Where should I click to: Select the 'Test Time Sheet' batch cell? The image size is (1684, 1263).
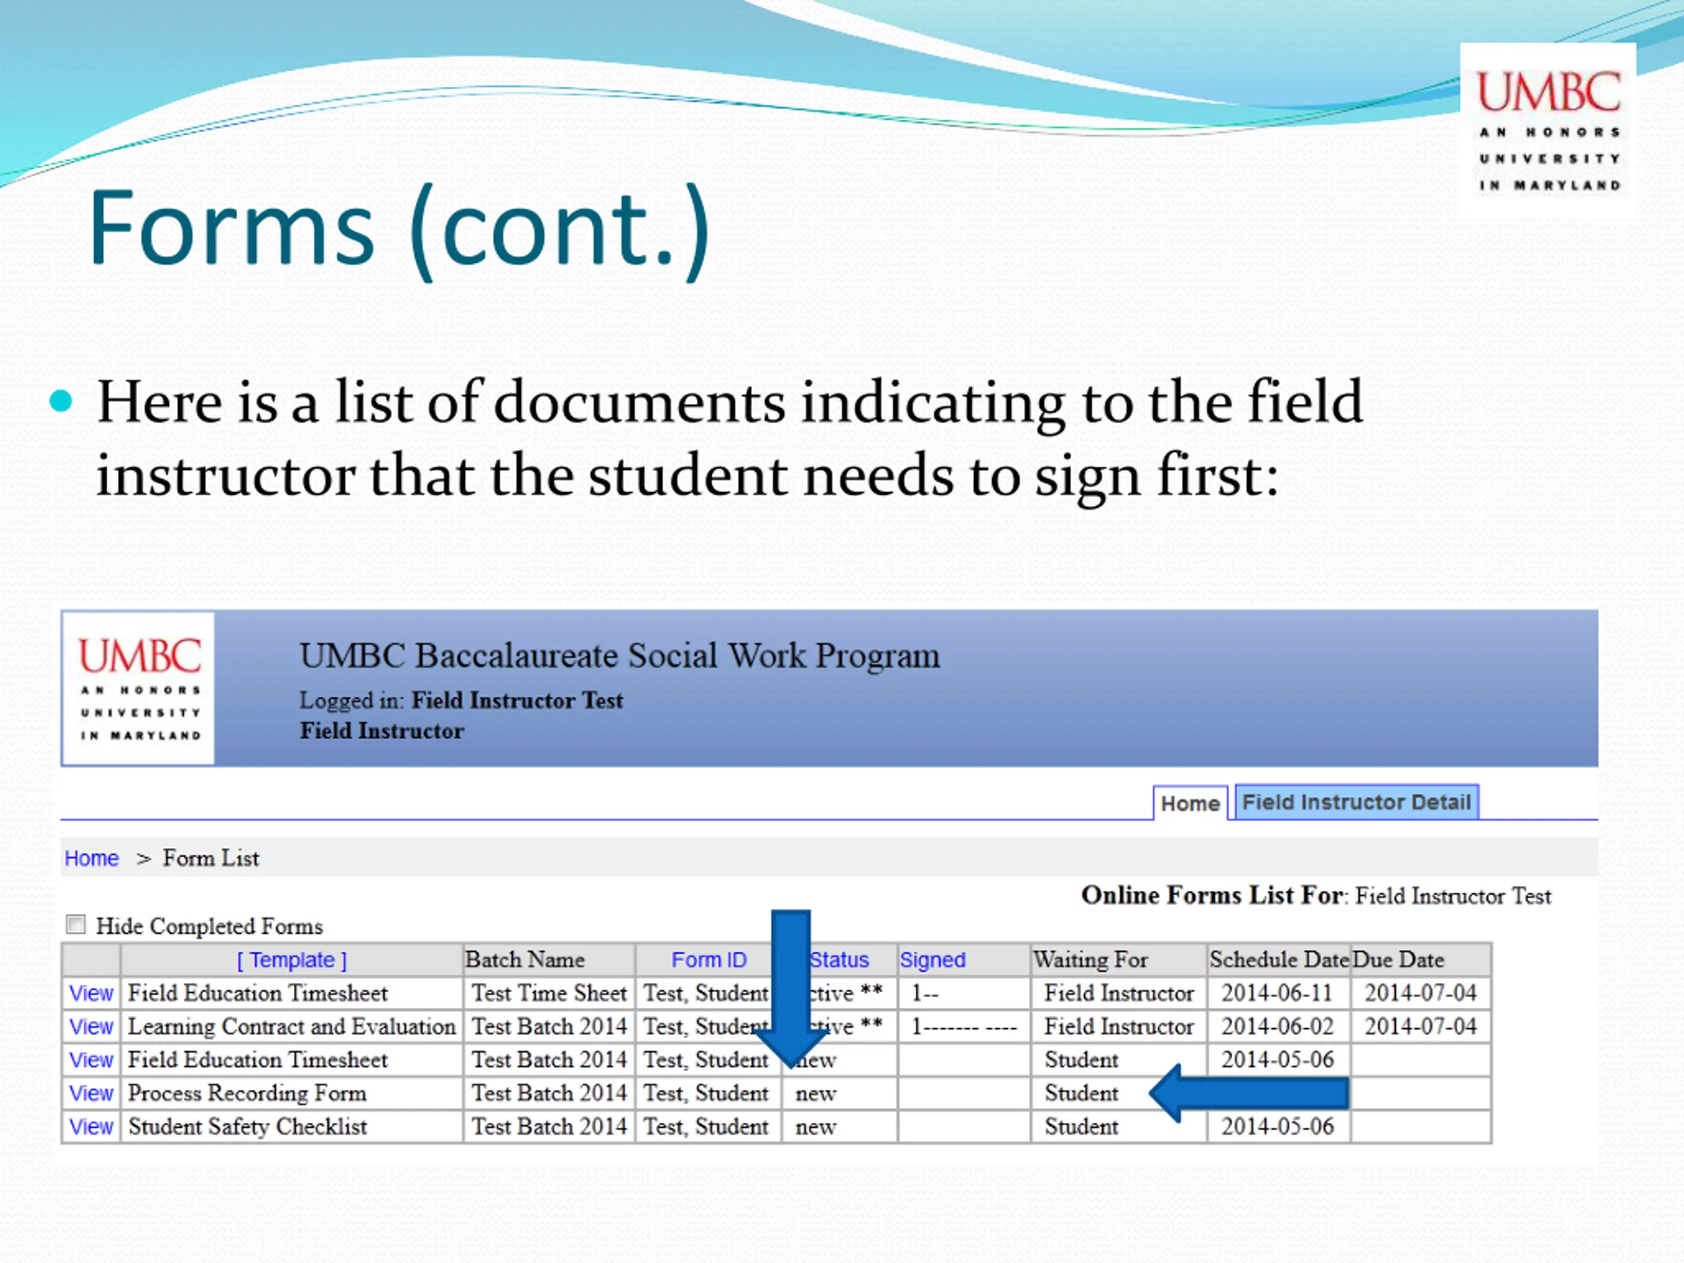coord(549,993)
